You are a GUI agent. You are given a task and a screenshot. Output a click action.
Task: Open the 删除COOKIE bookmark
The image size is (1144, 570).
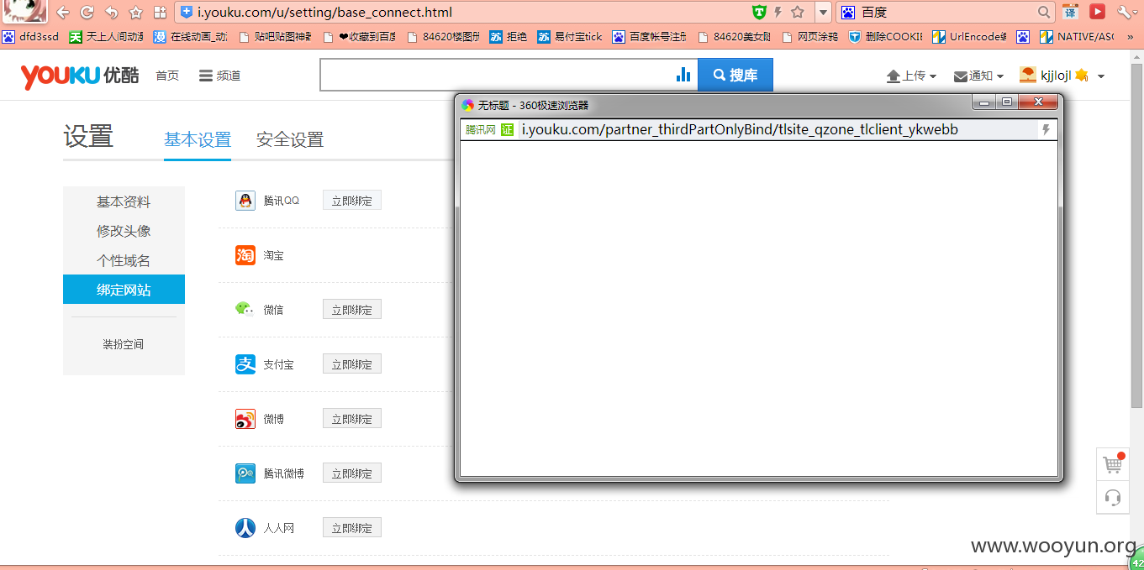coord(885,37)
